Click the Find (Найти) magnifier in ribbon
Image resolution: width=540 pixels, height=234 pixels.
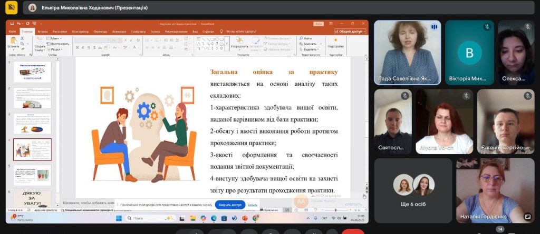click(301, 38)
